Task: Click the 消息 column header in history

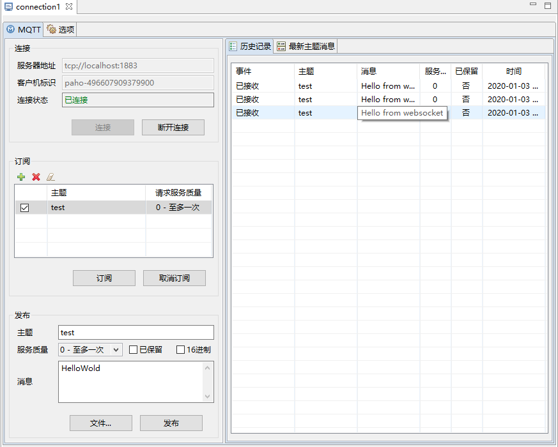Action: (x=388, y=72)
